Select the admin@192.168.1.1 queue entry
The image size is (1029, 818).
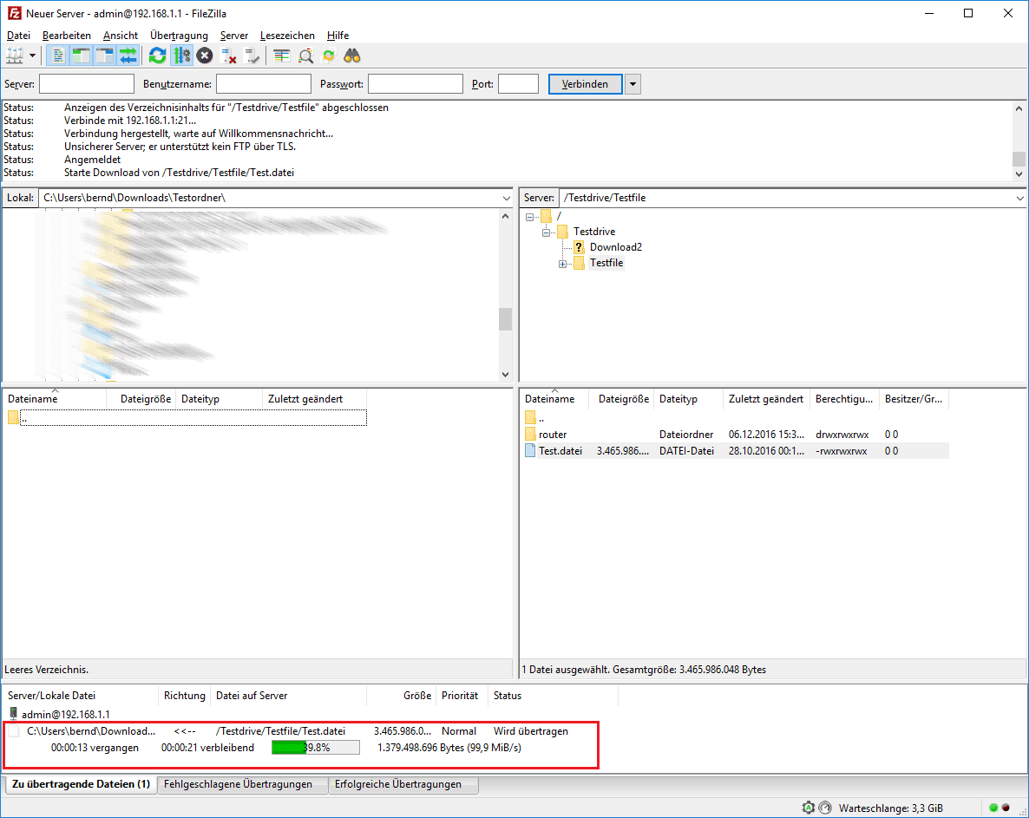coord(59,715)
